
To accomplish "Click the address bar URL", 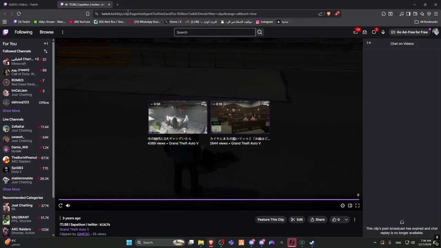I will pyautogui.click(x=179, y=14).
